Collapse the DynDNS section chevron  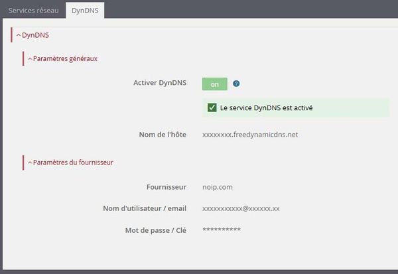(19, 35)
